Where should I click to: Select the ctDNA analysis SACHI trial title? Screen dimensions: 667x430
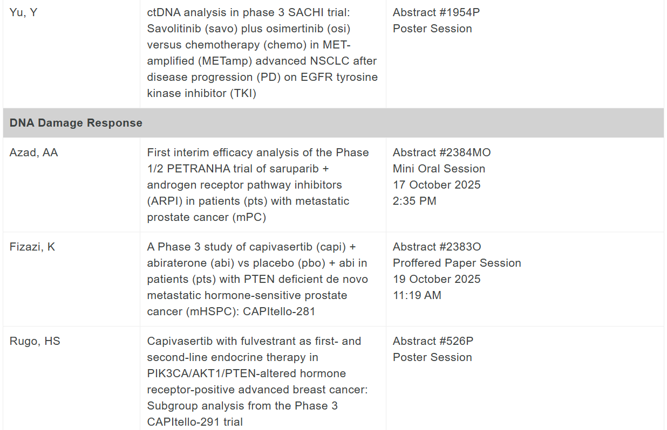[x=262, y=52]
